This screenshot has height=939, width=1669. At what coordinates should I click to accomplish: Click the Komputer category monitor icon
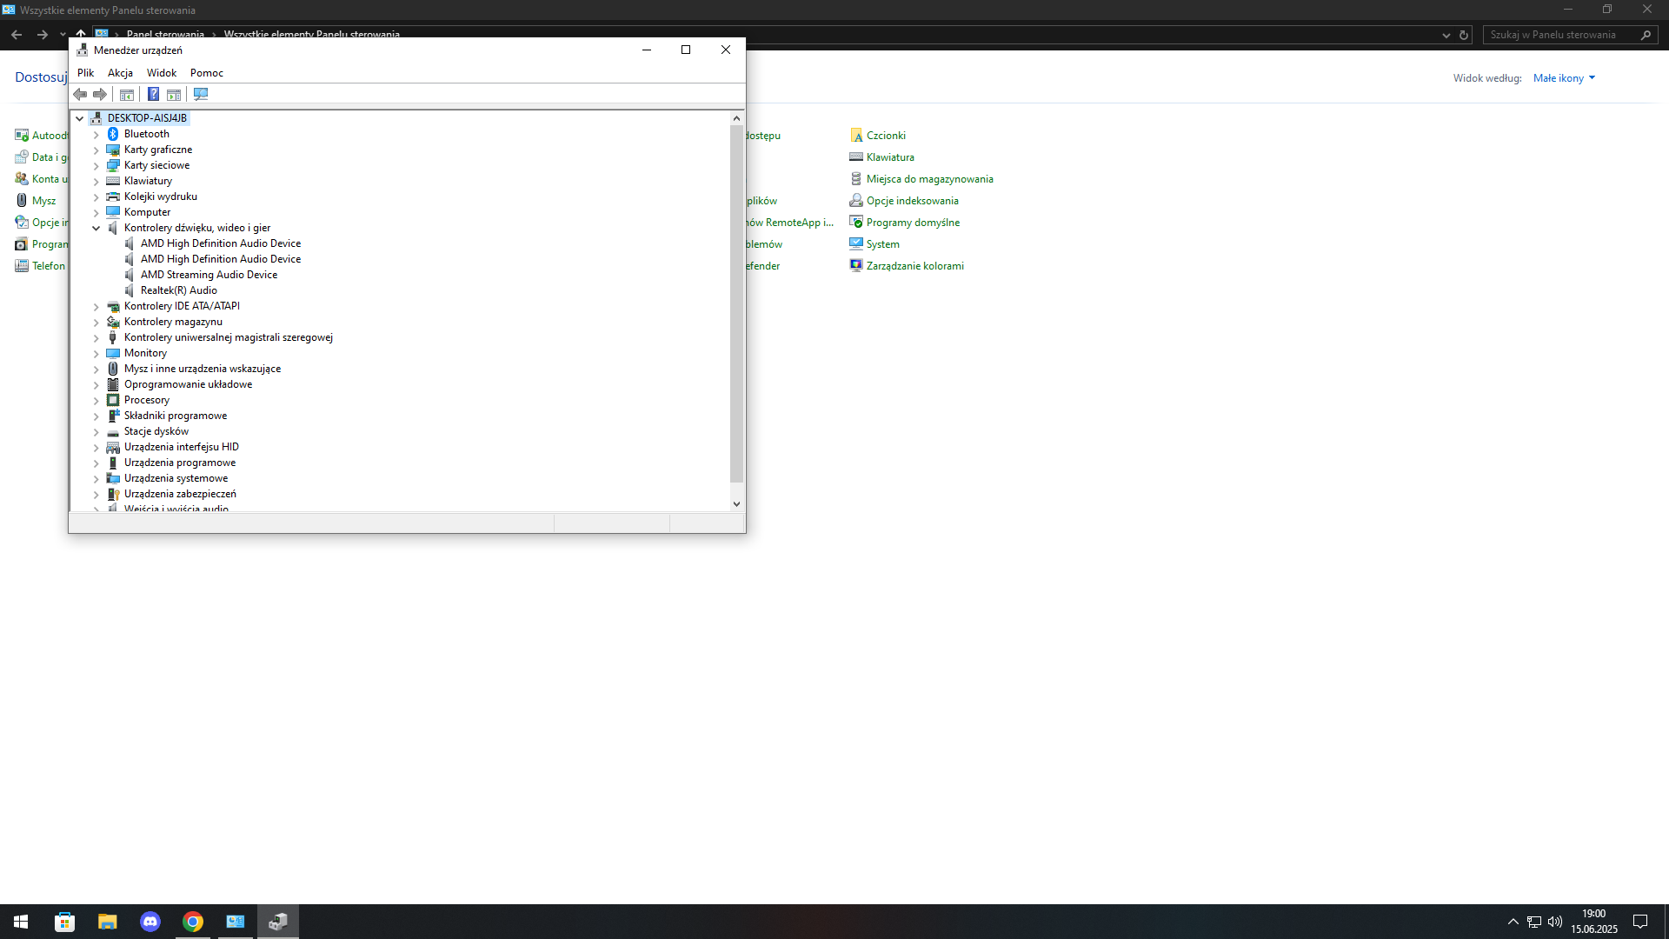(113, 212)
